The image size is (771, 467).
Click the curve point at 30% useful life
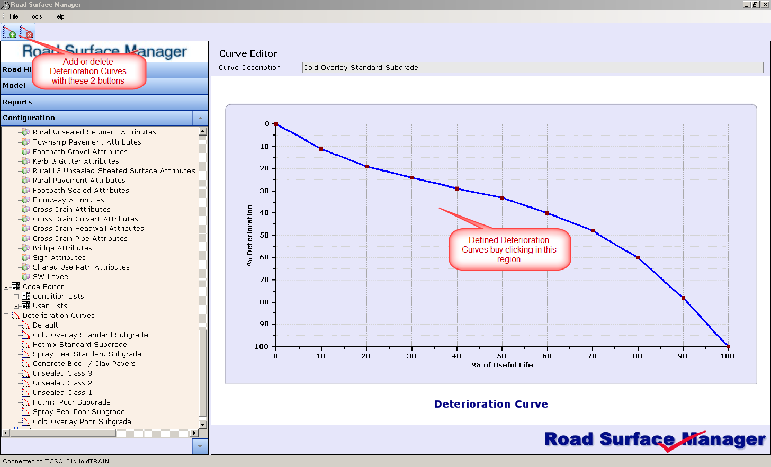click(411, 178)
